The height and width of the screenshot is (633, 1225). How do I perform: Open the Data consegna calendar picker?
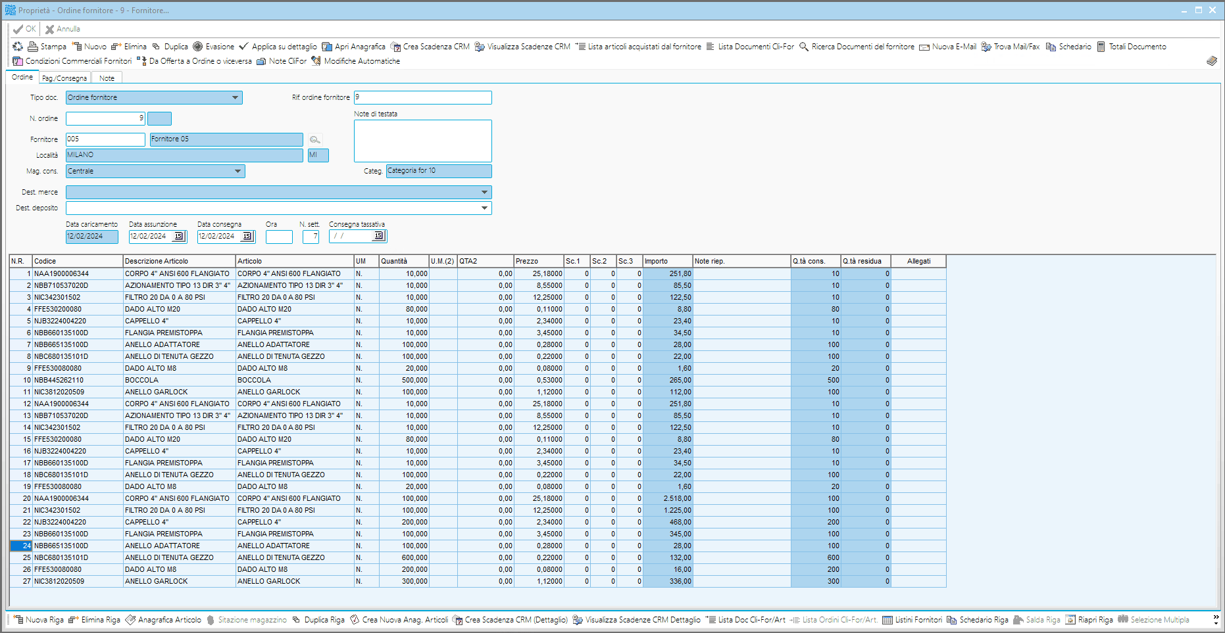(x=247, y=236)
